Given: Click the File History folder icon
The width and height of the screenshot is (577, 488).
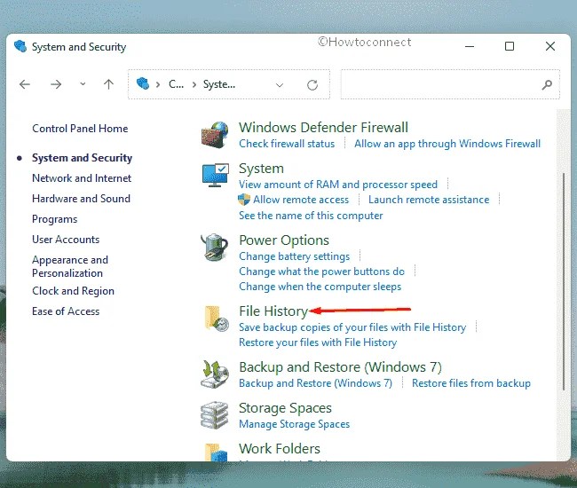Looking at the screenshot, I should point(217,319).
